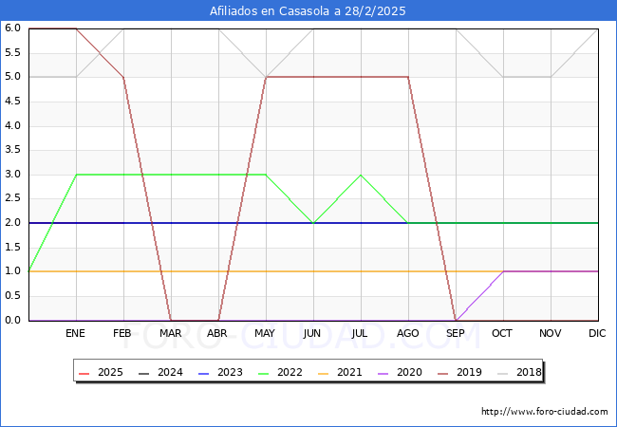Select the '2018' legend label

point(529,372)
